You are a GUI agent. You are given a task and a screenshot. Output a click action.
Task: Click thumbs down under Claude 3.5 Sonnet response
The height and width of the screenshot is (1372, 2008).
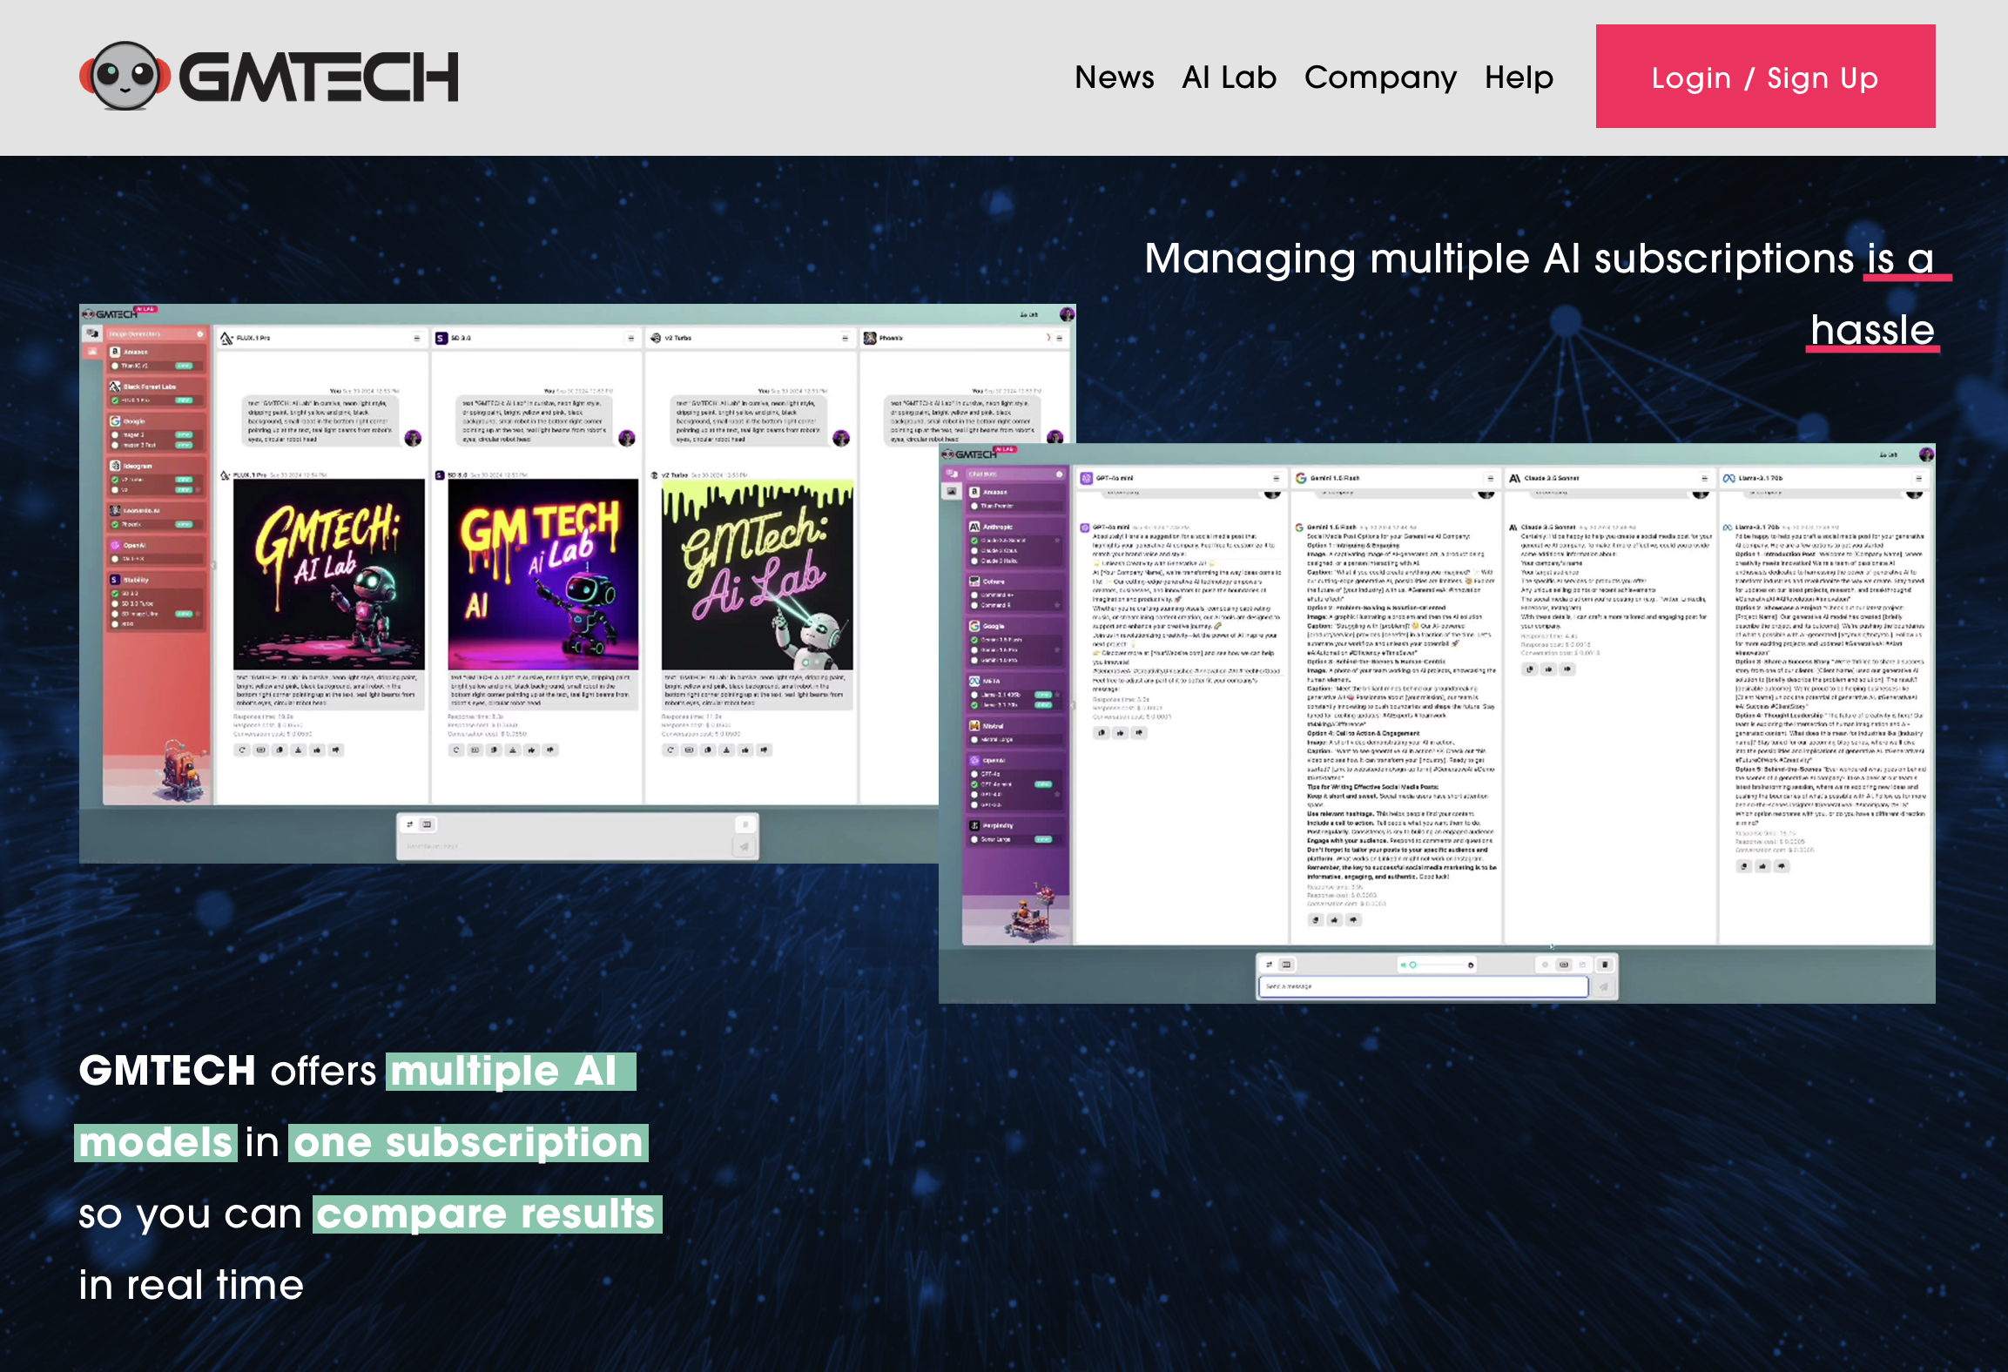pyautogui.click(x=1567, y=669)
